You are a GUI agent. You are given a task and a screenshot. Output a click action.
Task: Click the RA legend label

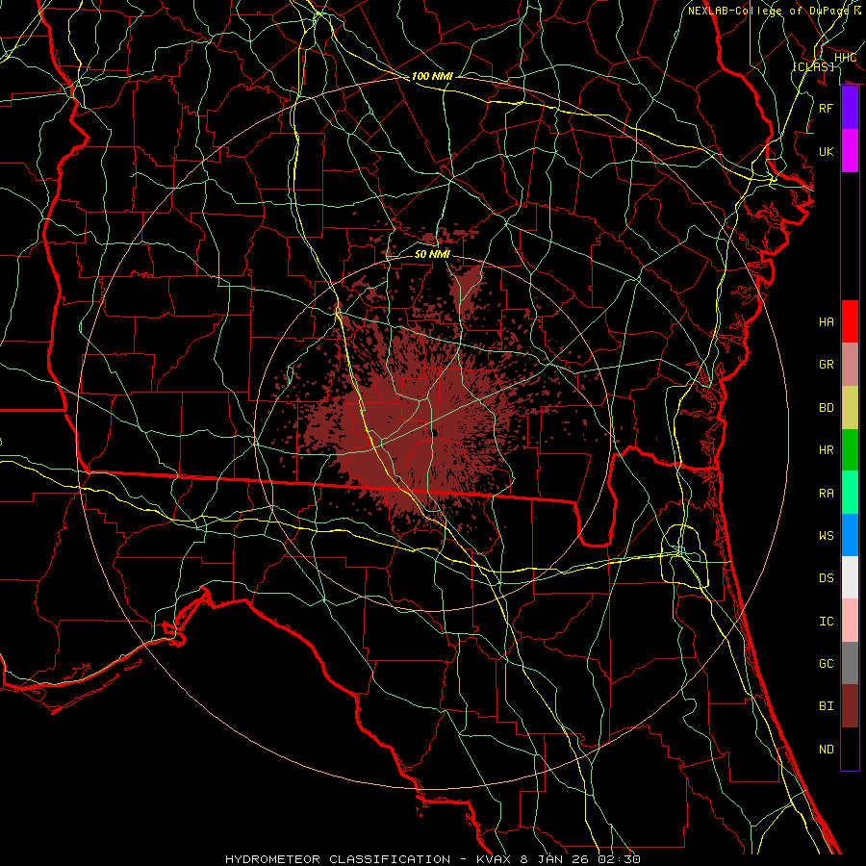coord(826,494)
